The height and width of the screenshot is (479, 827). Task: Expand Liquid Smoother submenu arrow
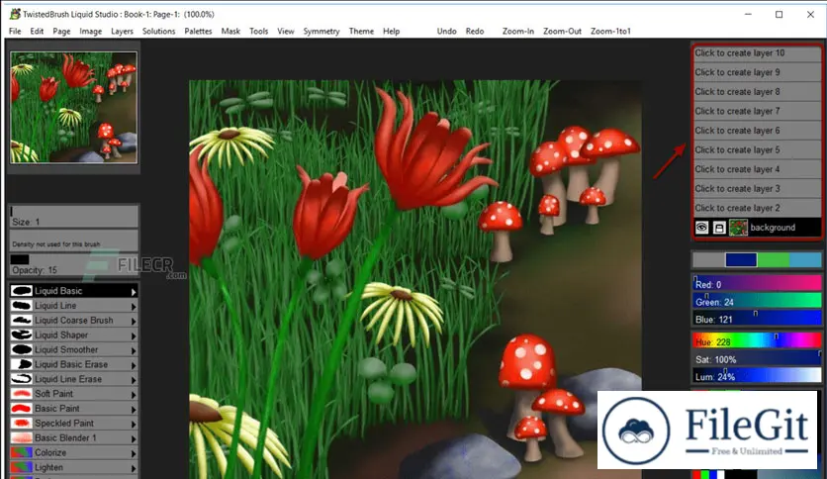coord(134,350)
